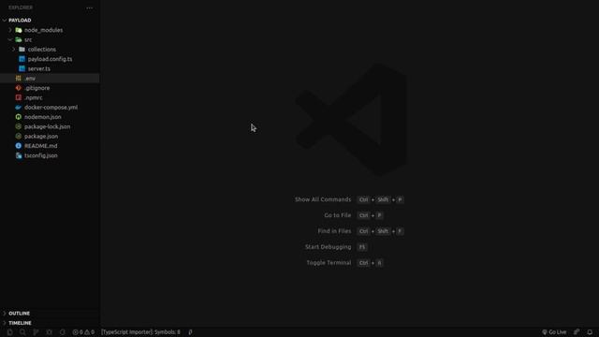Open Source Control icon in the status bar
The image size is (599, 337).
click(x=36, y=332)
